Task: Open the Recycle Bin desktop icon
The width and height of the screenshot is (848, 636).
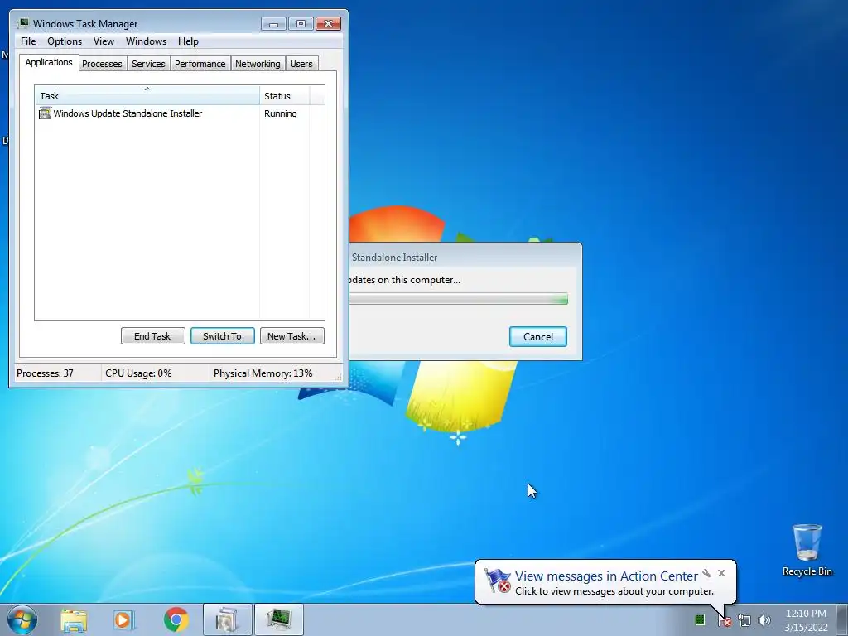Action: click(x=807, y=550)
